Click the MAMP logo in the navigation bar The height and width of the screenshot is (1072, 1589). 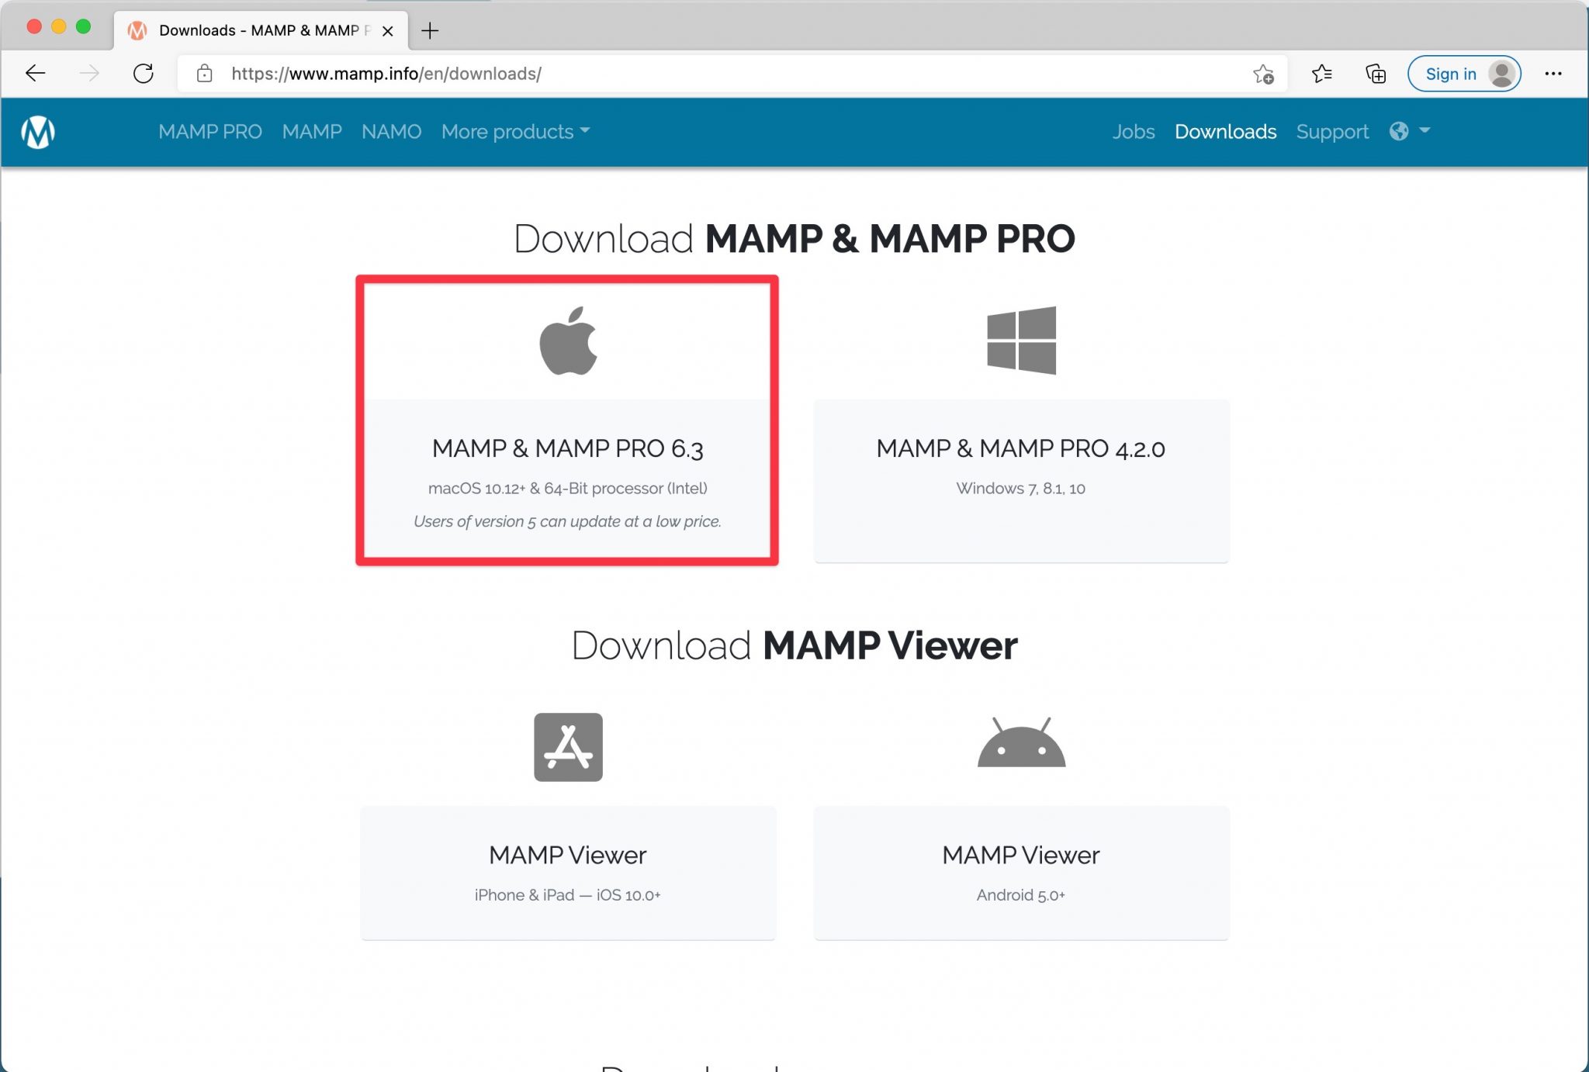point(37,131)
